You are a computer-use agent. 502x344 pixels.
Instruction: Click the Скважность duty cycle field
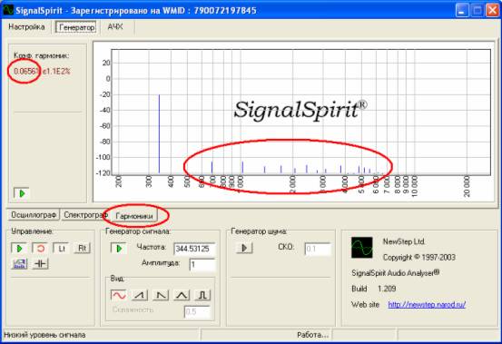point(197,311)
